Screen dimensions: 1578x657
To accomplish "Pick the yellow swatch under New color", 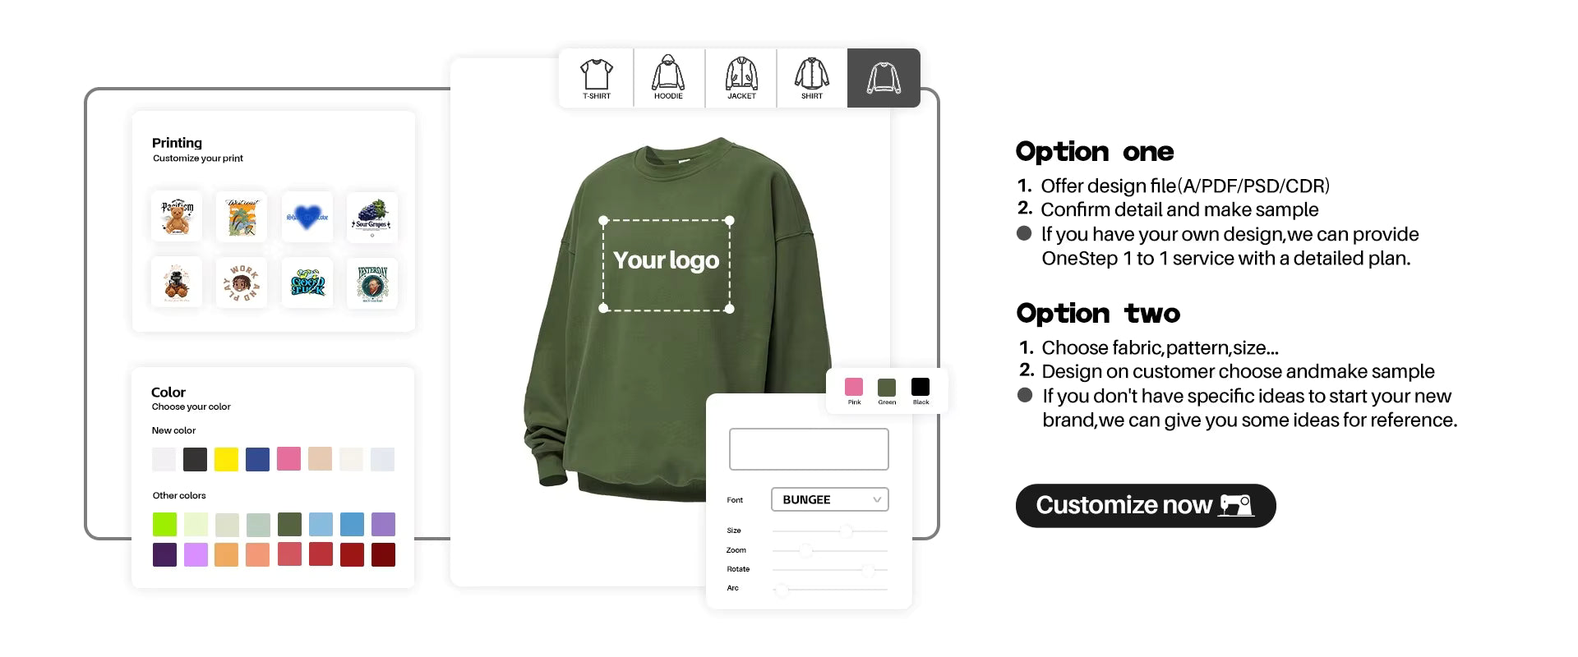I will click(x=226, y=459).
